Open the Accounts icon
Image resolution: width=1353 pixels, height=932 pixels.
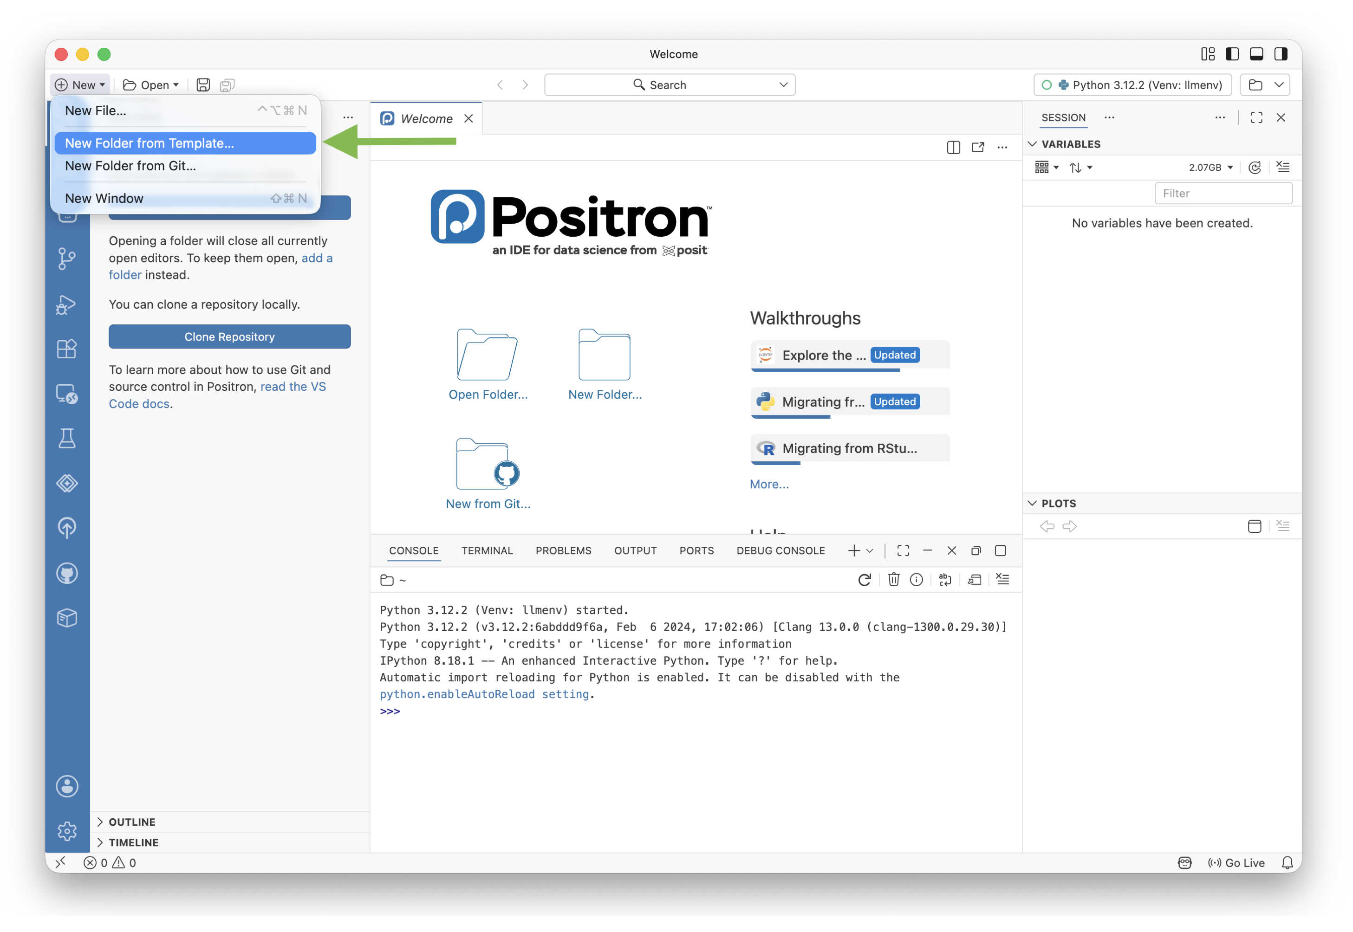tap(67, 787)
